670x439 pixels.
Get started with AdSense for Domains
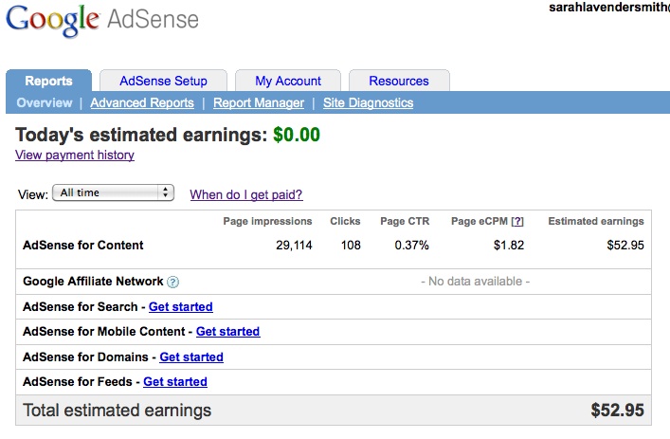[x=191, y=357]
